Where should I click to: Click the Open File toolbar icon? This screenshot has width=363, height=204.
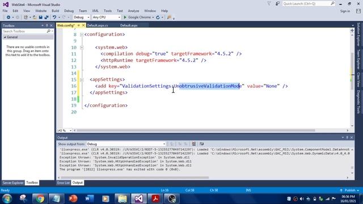point(35,18)
